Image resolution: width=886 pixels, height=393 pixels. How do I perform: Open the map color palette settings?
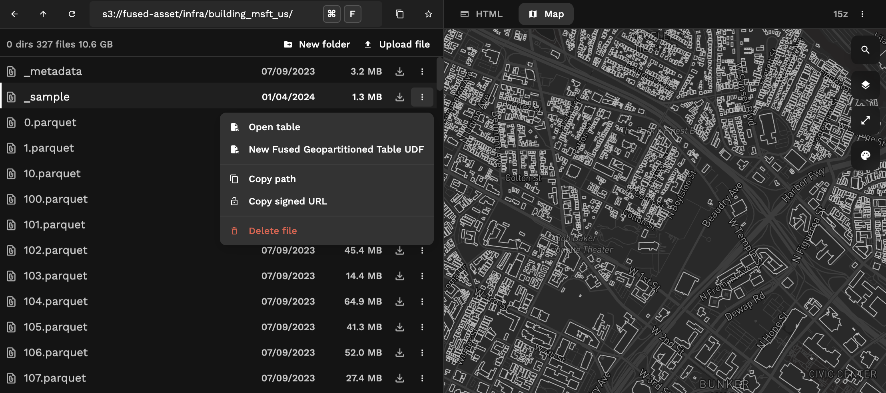(x=865, y=155)
